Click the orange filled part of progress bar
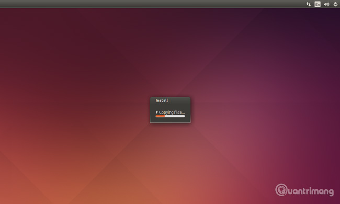Viewport: 340px width, 204px height. tap(160, 116)
